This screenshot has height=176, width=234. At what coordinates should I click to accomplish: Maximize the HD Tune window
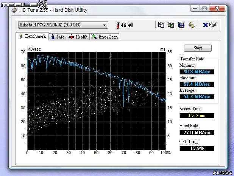pos(204,8)
